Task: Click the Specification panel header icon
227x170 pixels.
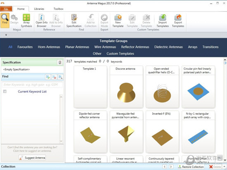Action: point(60,62)
